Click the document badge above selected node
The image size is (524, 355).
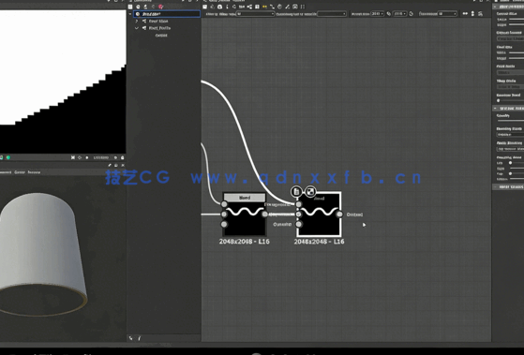[x=296, y=191]
